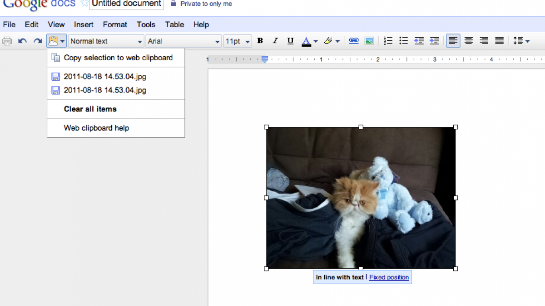Screen dimensions: 545x306
Task: Click the Fixed position link
Action: pyautogui.click(x=389, y=277)
